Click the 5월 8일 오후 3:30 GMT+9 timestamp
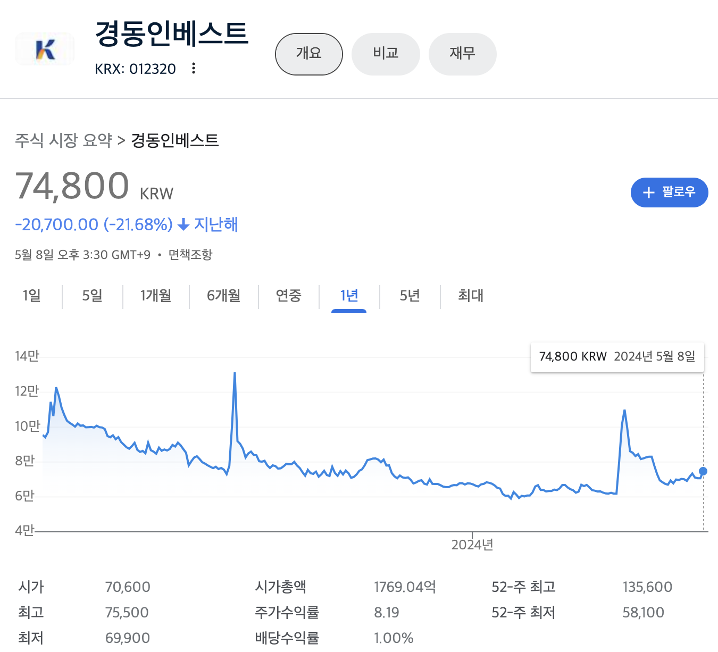 (83, 255)
